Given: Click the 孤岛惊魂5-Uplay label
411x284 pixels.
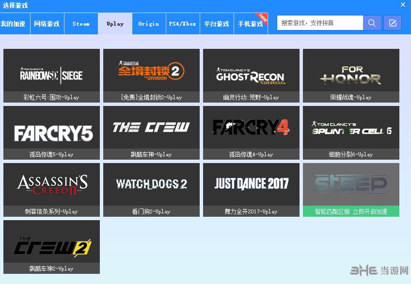Looking at the screenshot, I should tap(51, 154).
